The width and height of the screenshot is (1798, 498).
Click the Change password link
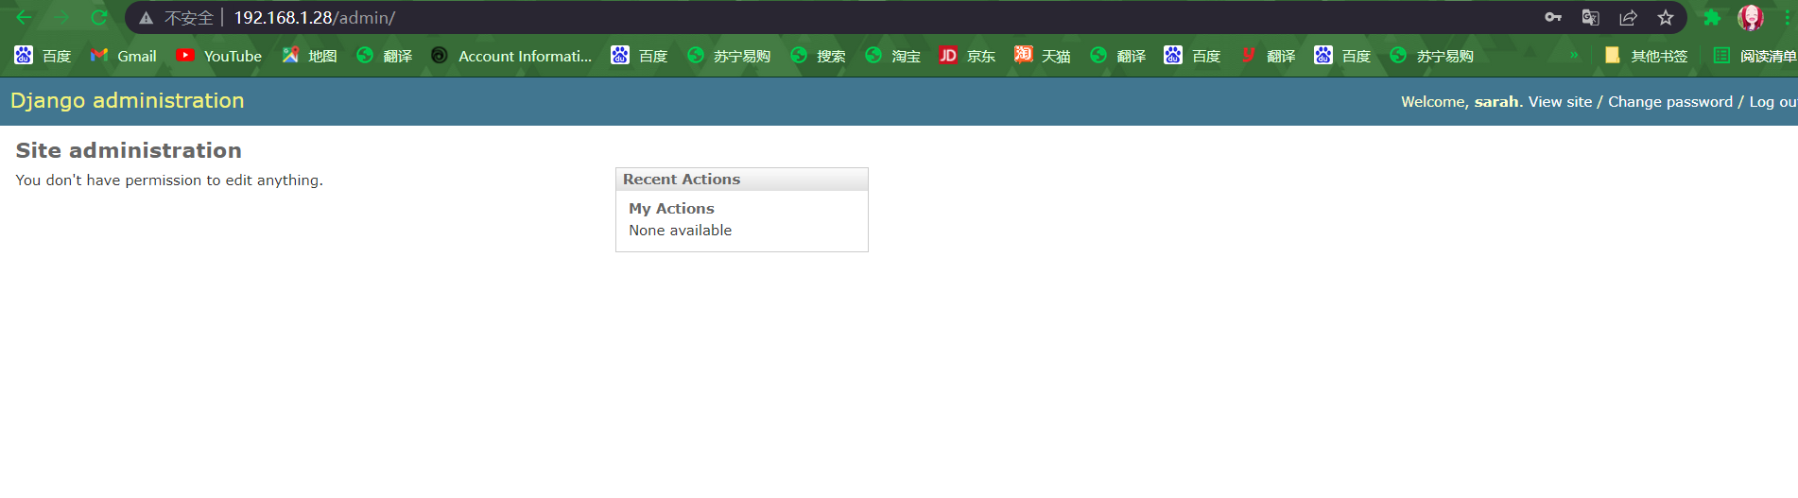point(1669,102)
